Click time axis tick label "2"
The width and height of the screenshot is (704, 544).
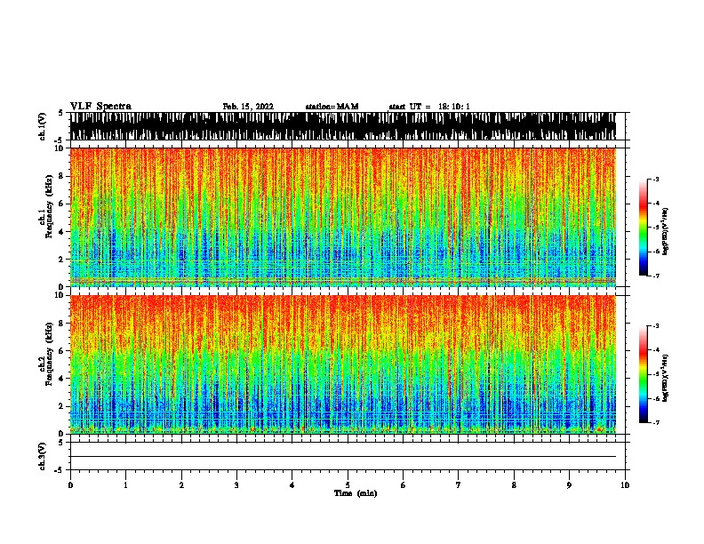tap(181, 485)
